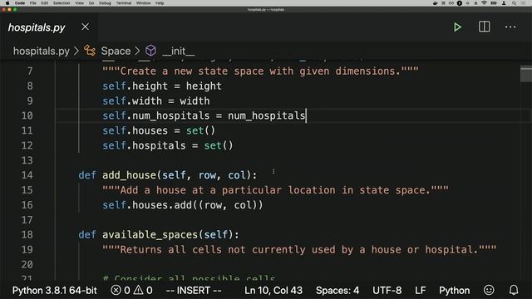
Task: Click the Spotlight search icon in menu bar
Action: [x=515, y=3]
